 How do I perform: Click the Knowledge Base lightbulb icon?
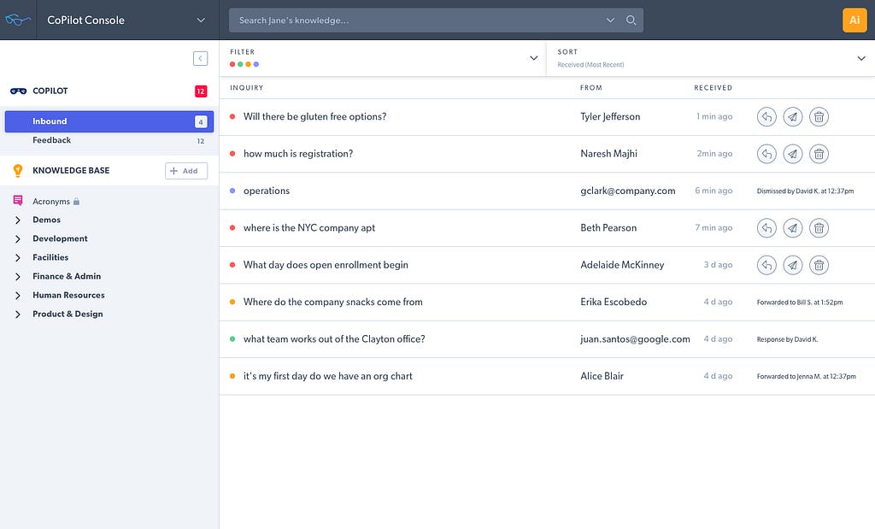[x=18, y=171]
